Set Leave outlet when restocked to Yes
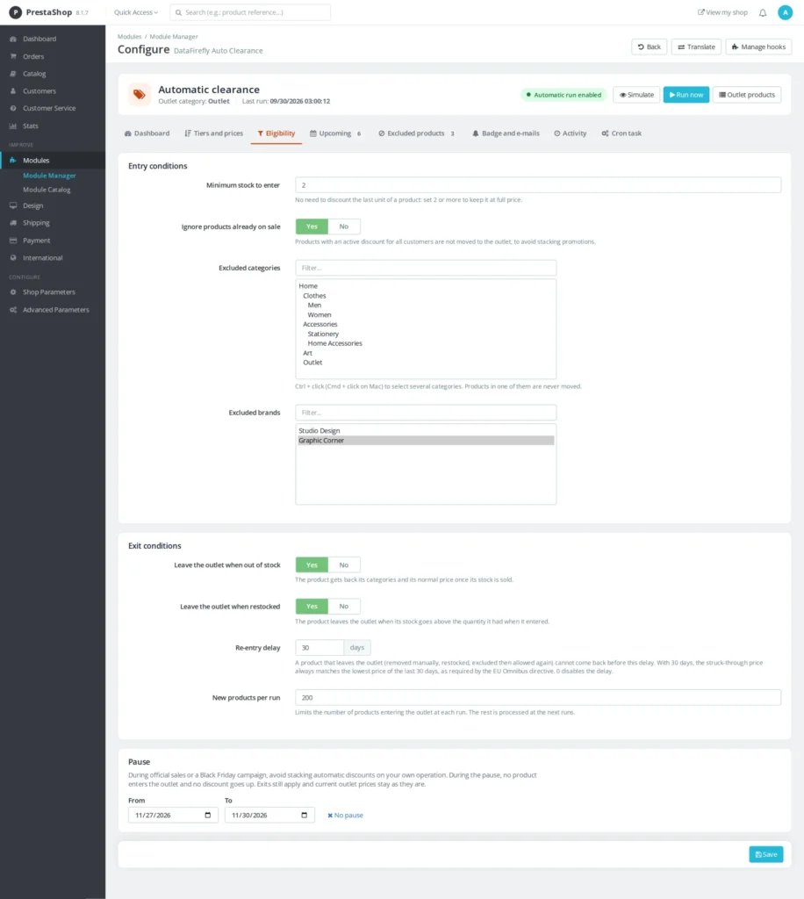Image resolution: width=804 pixels, height=899 pixels. pos(312,606)
